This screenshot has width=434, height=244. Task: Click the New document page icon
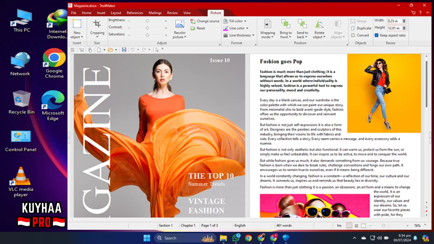[99, 50]
